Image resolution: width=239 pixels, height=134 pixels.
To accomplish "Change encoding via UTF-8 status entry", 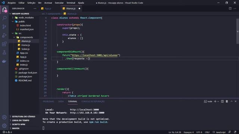I will [199, 132].
